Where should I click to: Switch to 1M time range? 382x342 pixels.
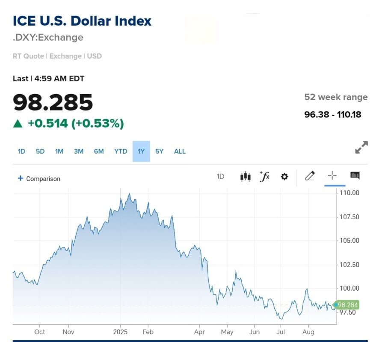tap(59, 152)
